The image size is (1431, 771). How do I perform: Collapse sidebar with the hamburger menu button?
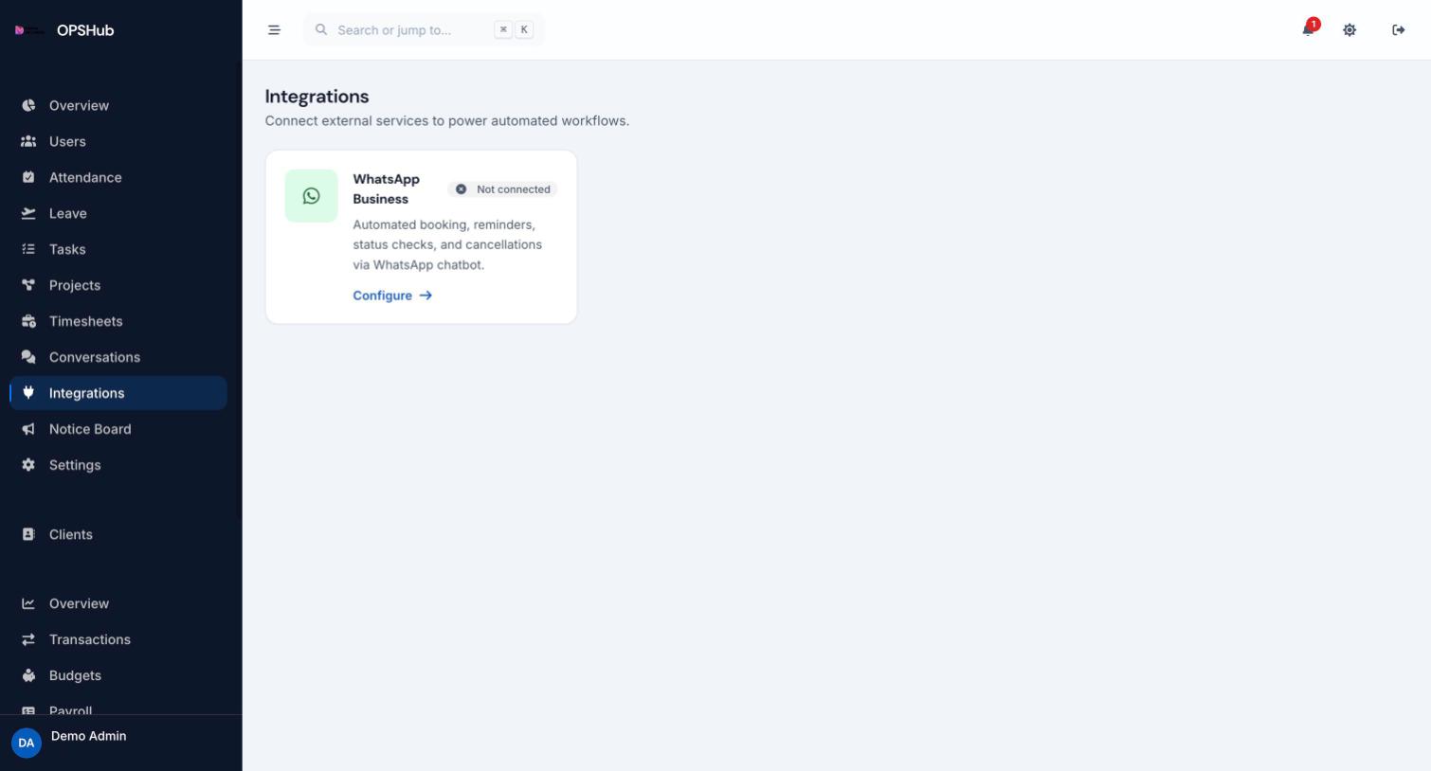click(274, 30)
